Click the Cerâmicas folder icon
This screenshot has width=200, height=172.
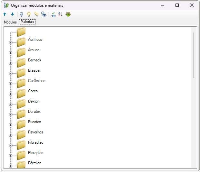click(21, 83)
